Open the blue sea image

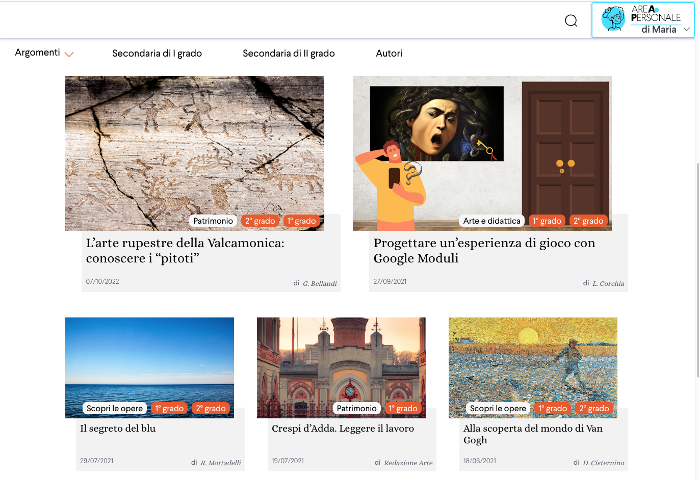pyautogui.click(x=149, y=367)
